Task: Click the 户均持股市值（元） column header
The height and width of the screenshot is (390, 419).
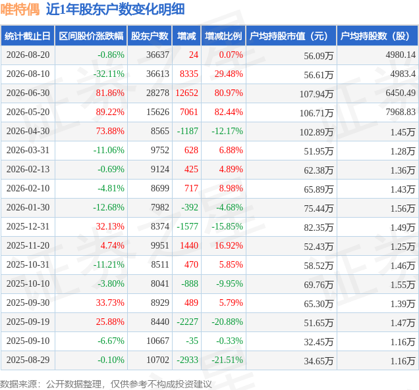Action: coord(291,36)
